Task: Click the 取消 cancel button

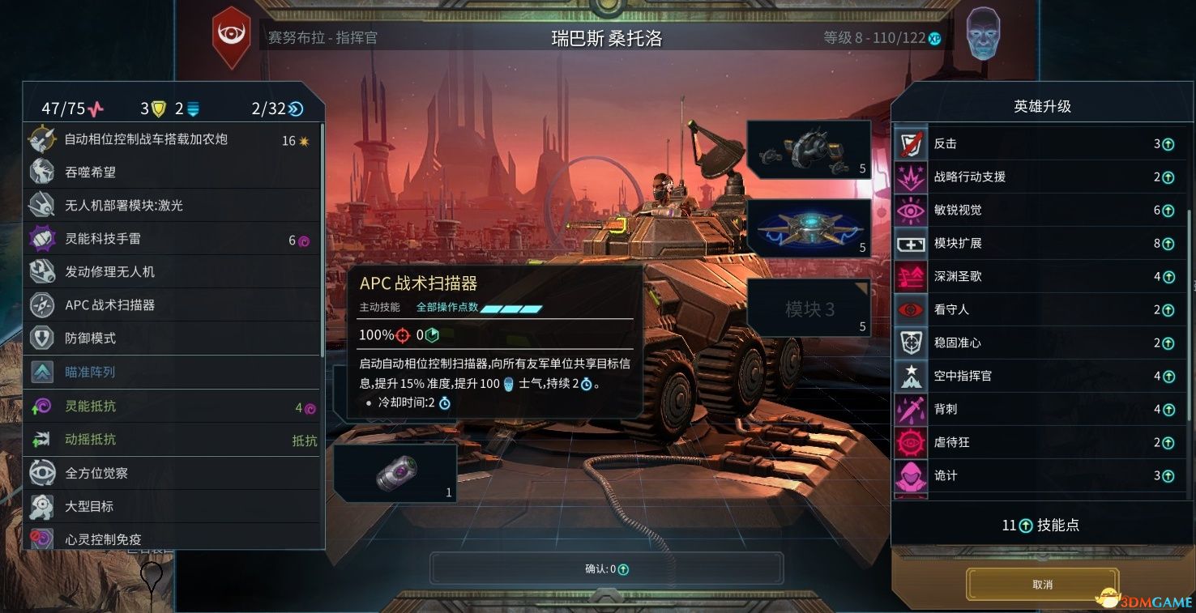Action: pos(1043,585)
